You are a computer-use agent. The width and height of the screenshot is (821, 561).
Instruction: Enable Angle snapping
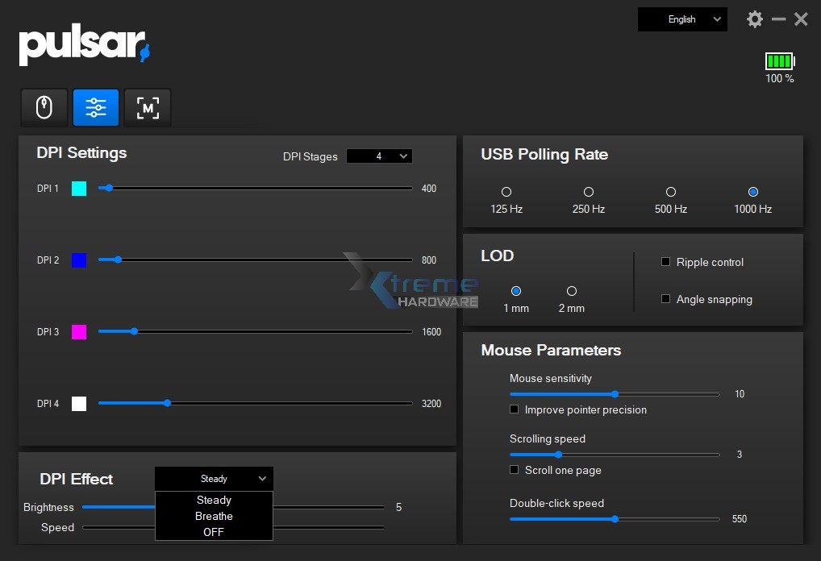point(665,298)
